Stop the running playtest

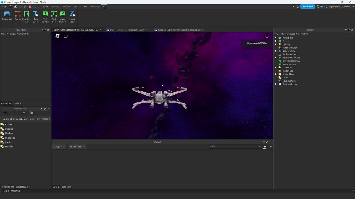point(30,6)
